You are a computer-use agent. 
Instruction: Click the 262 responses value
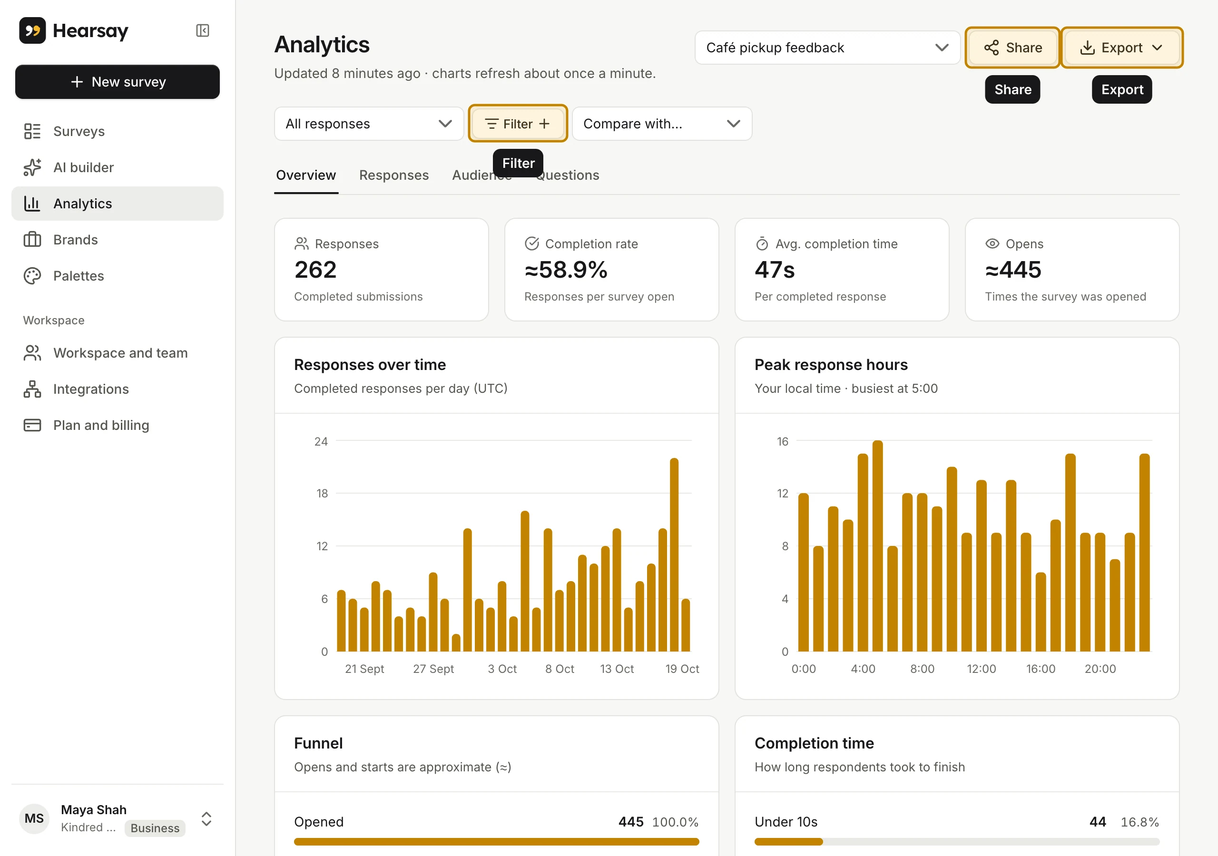tap(315, 270)
